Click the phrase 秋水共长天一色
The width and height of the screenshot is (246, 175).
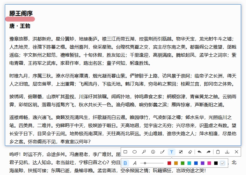pos(95,105)
